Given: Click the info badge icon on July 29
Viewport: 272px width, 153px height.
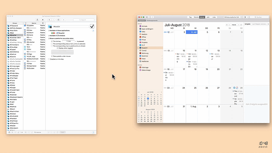Looking at the screenshot, I should tap(234, 88).
